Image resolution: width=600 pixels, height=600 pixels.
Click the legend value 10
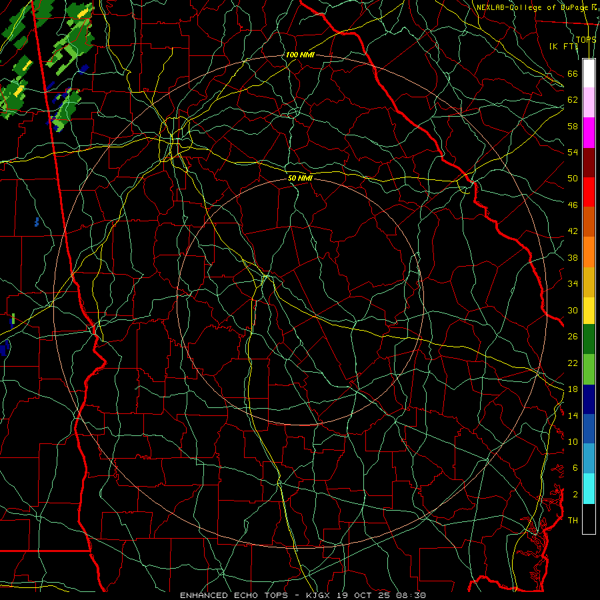click(x=573, y=441)
